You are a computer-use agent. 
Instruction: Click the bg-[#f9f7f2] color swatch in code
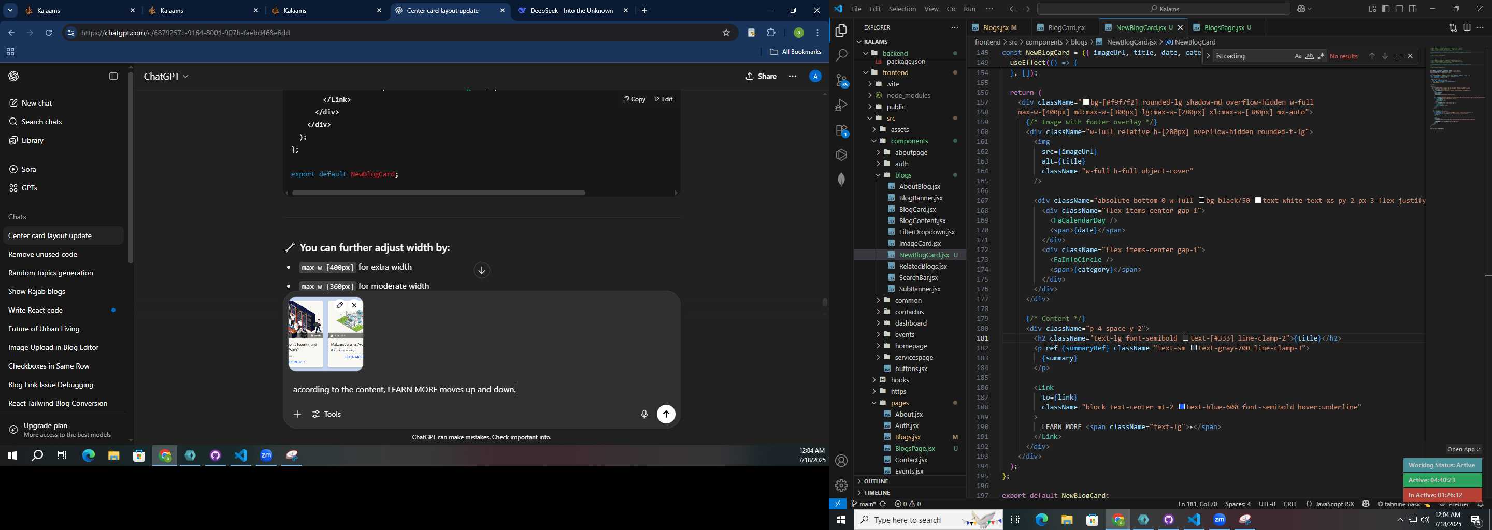click(x=1086, y=102)
